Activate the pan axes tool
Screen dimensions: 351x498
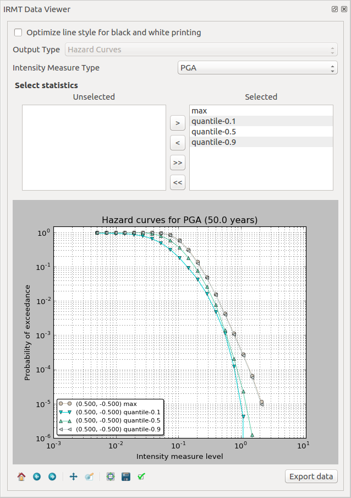tap(73, 477)
